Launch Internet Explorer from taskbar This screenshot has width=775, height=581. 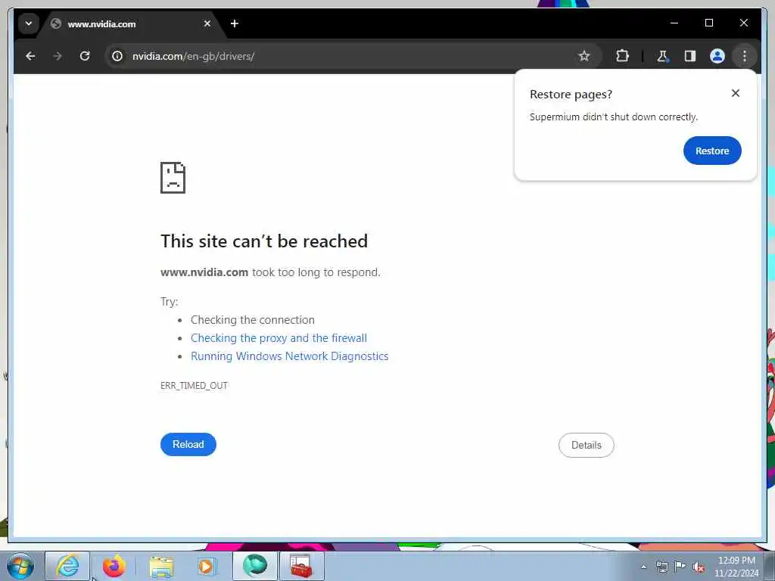tap(67, 566)
